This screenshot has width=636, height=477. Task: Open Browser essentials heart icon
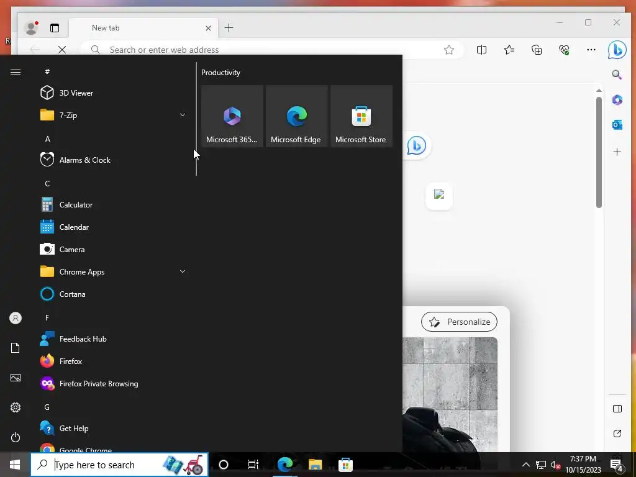coord(564,50)
